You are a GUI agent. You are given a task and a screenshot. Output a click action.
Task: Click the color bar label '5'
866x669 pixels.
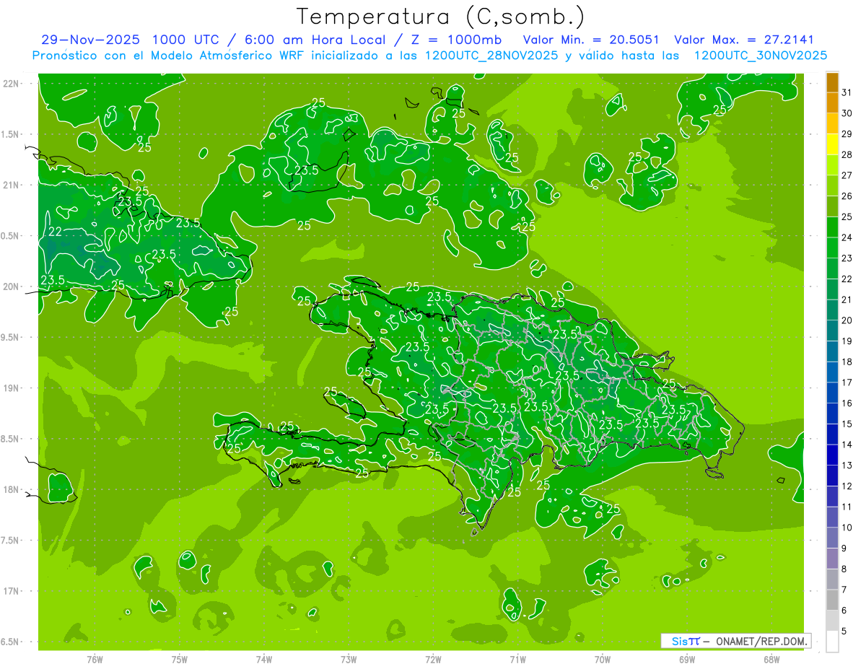[844, 631]
